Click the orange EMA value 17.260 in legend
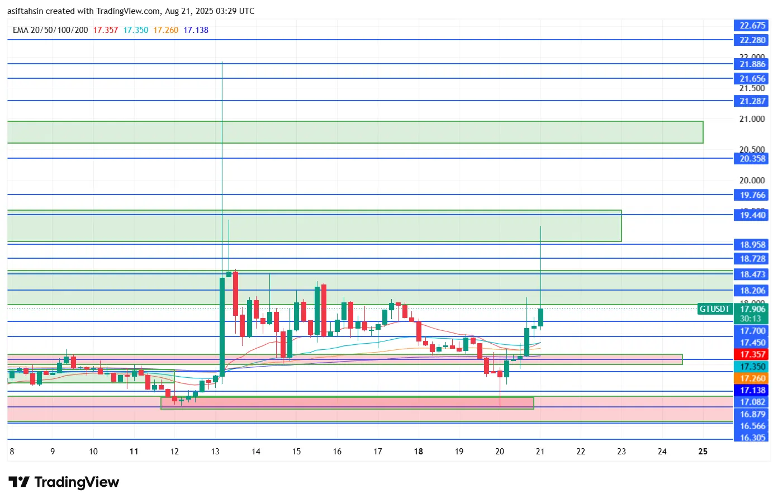 pos(166,30)
